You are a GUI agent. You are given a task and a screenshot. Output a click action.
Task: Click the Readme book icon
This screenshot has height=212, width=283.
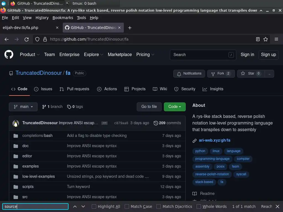pyautogui.click(x=195, y=194)
